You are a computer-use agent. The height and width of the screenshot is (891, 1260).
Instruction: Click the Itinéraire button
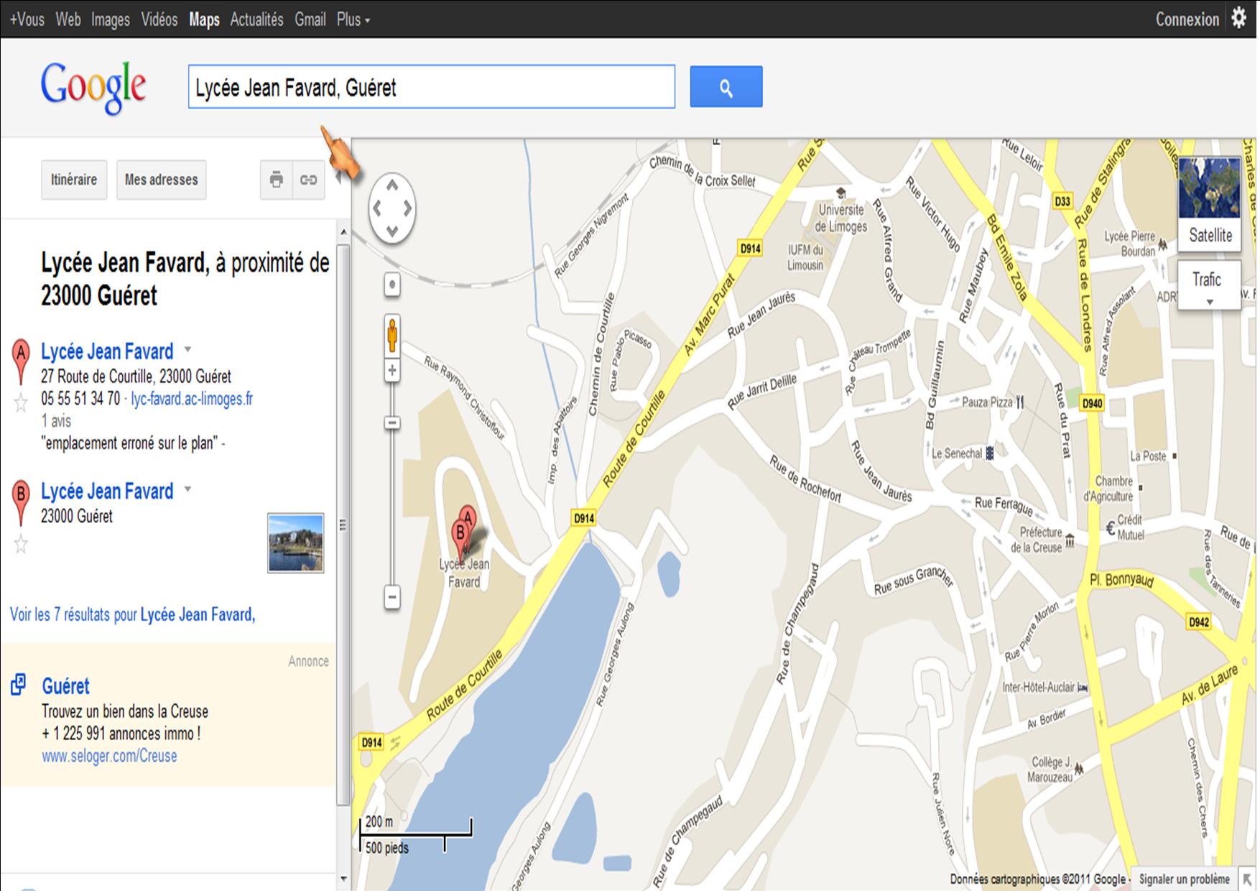pyautogui.click(x=74, y=180)
